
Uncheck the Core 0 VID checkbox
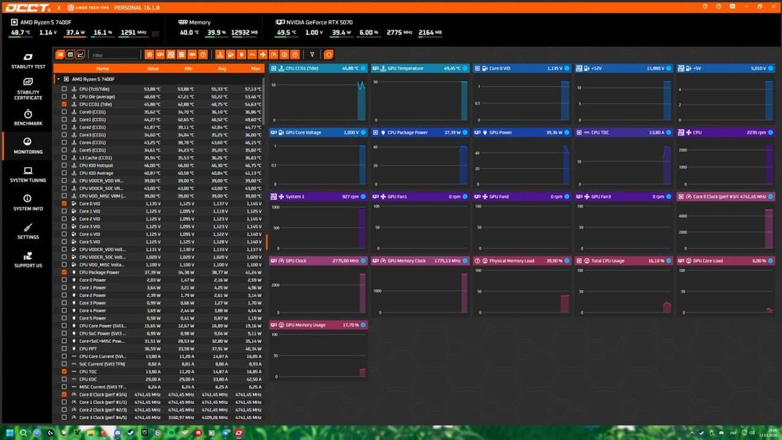64,203
